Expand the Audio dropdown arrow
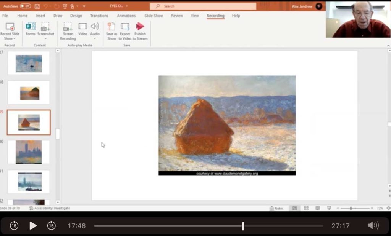This screenshot has width=391, height=236. pos(95,39)
